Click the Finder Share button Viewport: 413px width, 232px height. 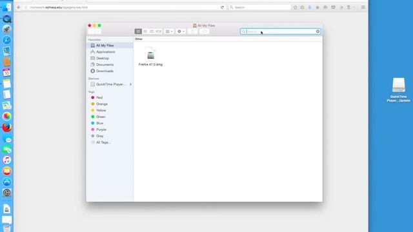(x=193, y=32)
